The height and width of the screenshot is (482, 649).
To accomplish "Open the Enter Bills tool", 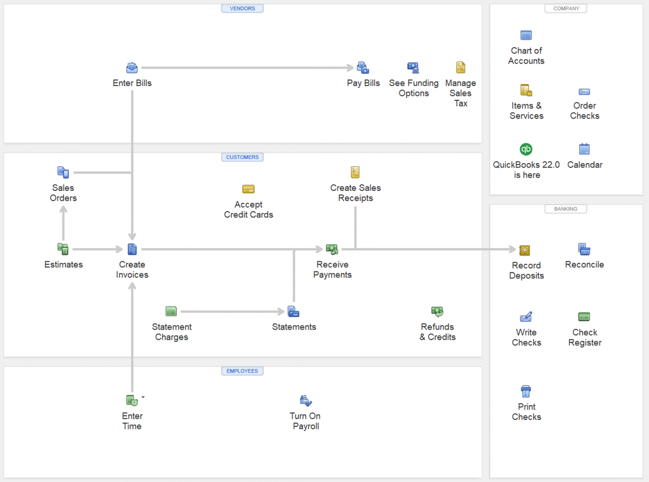I will coord(132,68).
